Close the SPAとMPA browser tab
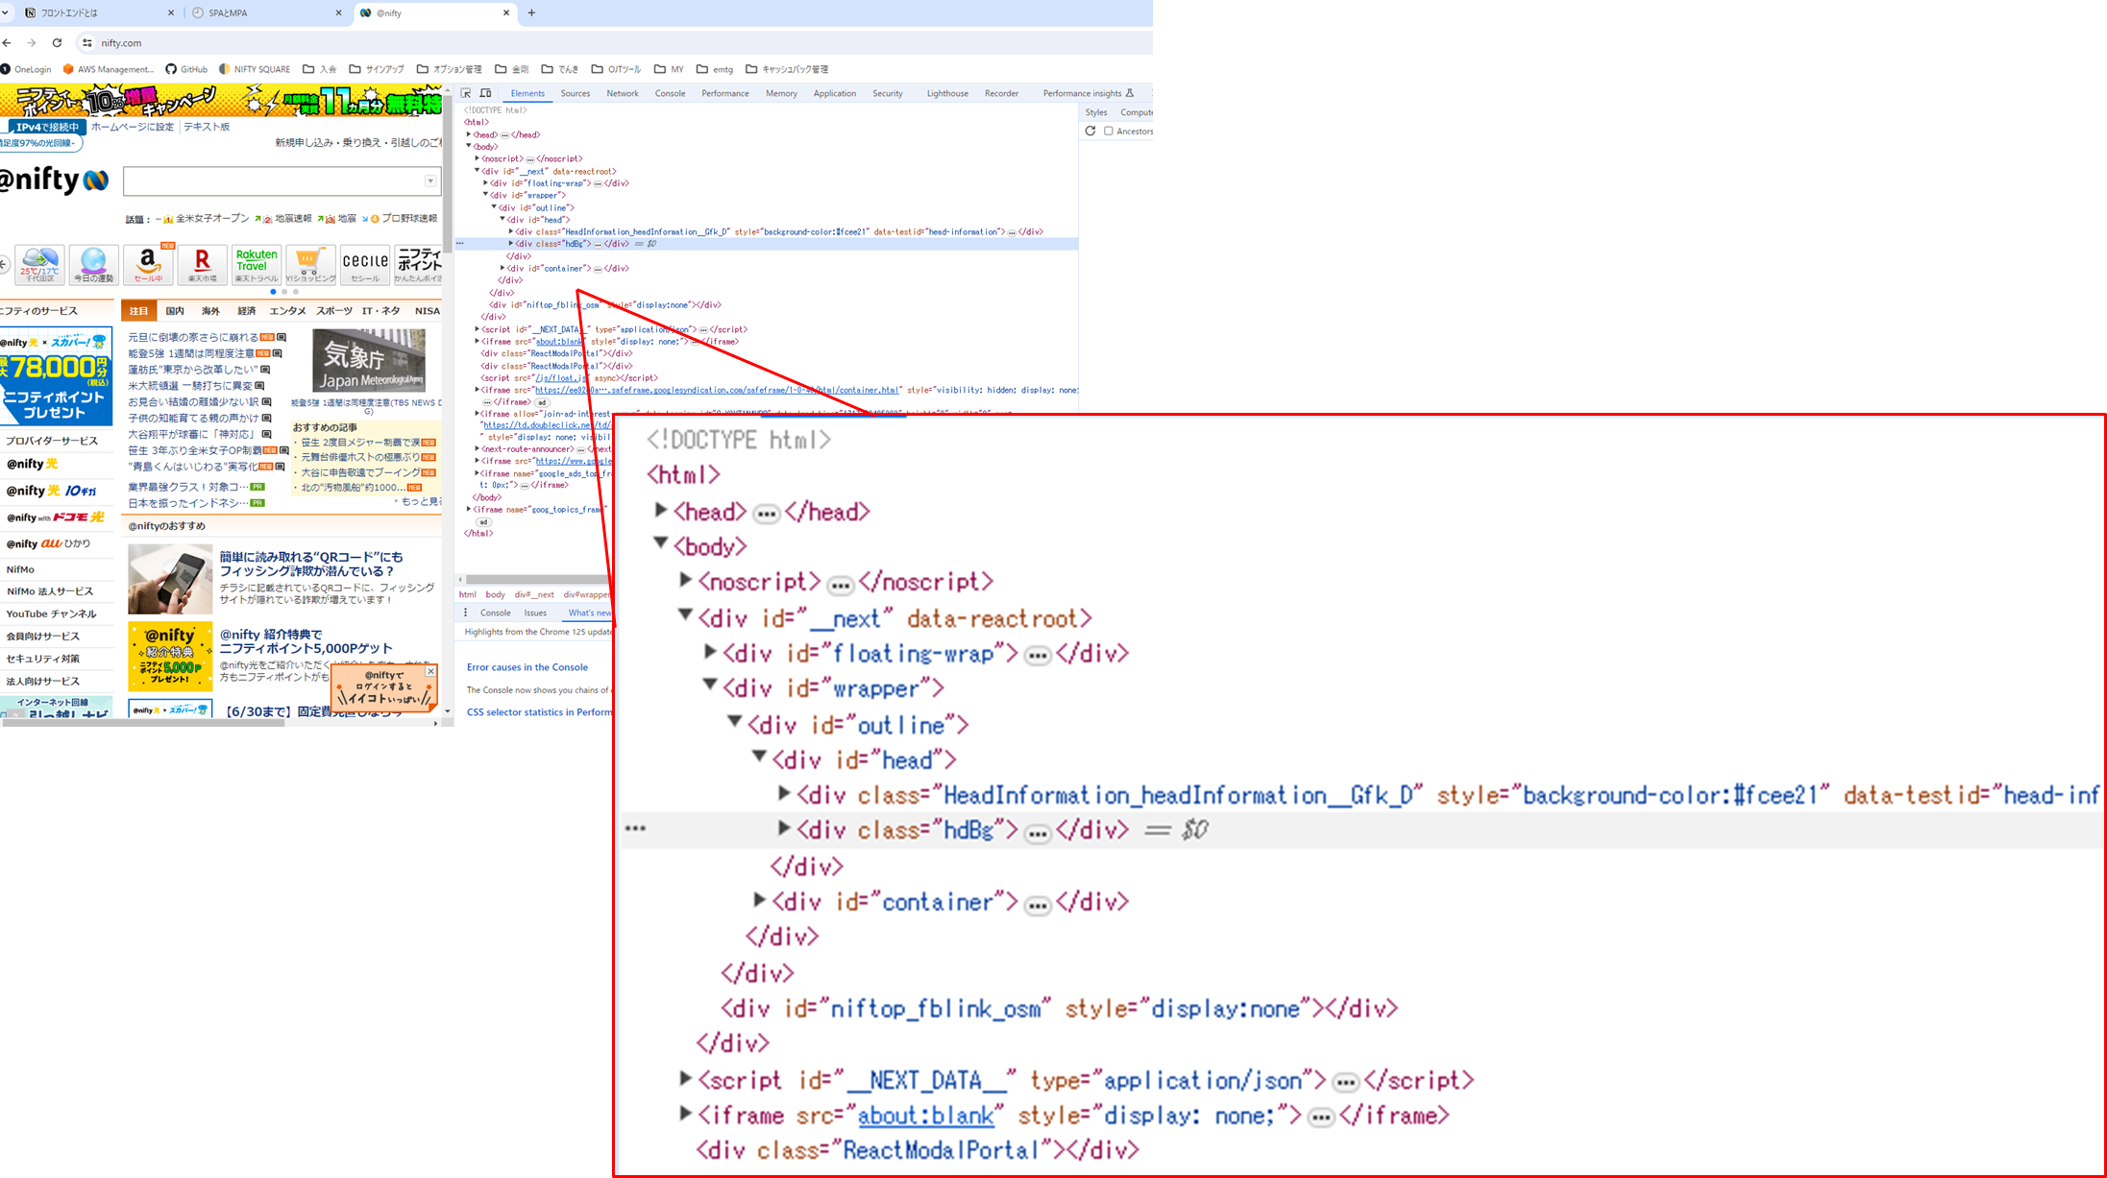Image resolution: width=2107 pixels, height=1178 pixels. 338,13
